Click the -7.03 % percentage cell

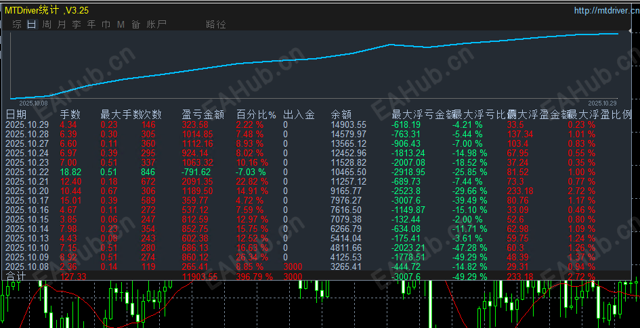click(x=251, y=172)
